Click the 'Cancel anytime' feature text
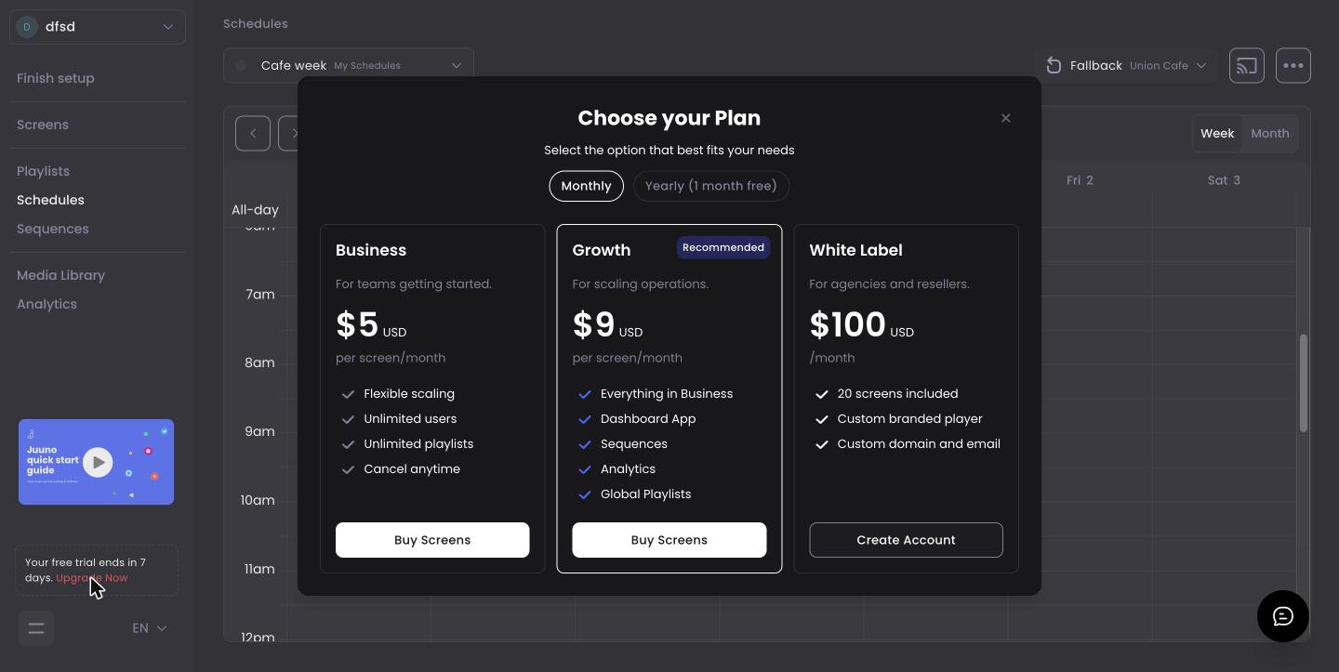This screenshot has height=672, width=1339. click(412, 469)
